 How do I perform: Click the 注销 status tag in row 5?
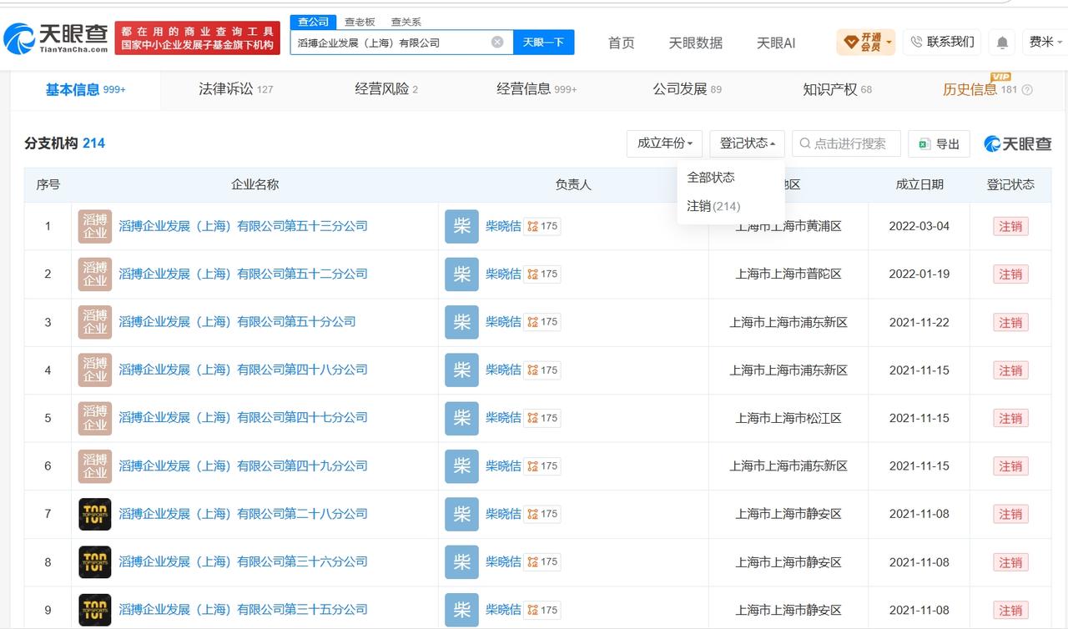(1010, 418)
